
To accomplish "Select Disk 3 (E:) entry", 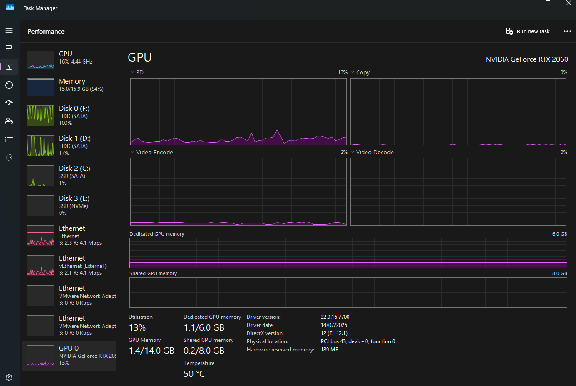I will 69,205.
